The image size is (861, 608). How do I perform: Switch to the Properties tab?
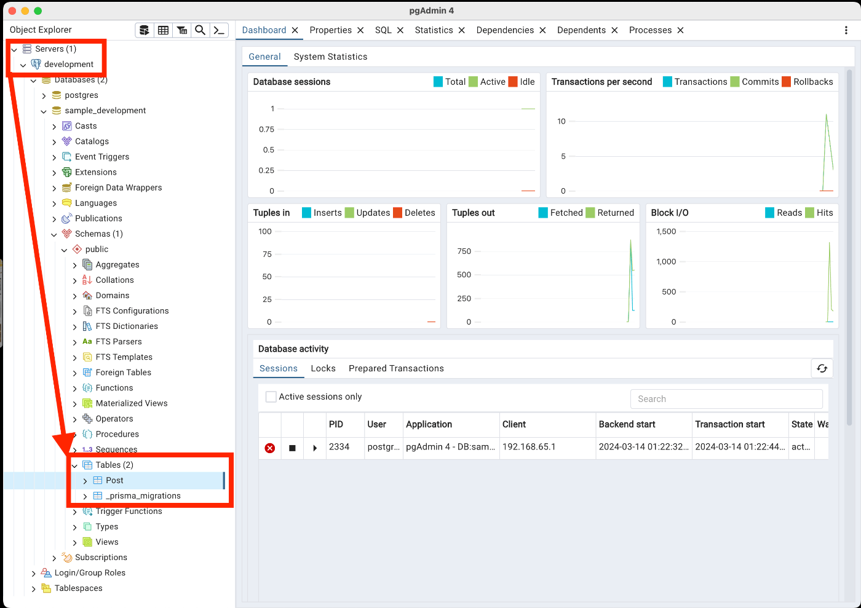pyautogui.click(x=330, y=30)
